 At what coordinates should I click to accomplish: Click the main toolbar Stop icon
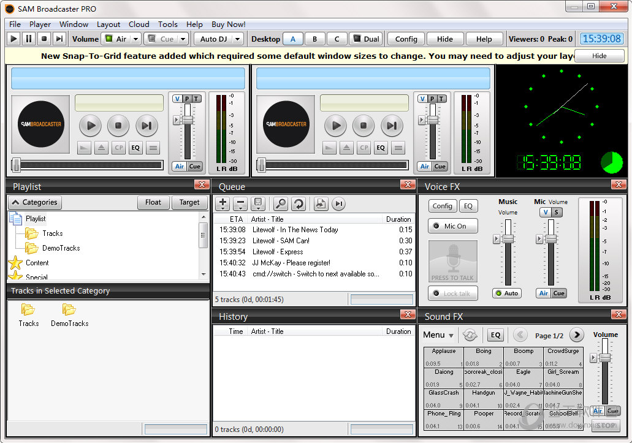pos(44,39)
